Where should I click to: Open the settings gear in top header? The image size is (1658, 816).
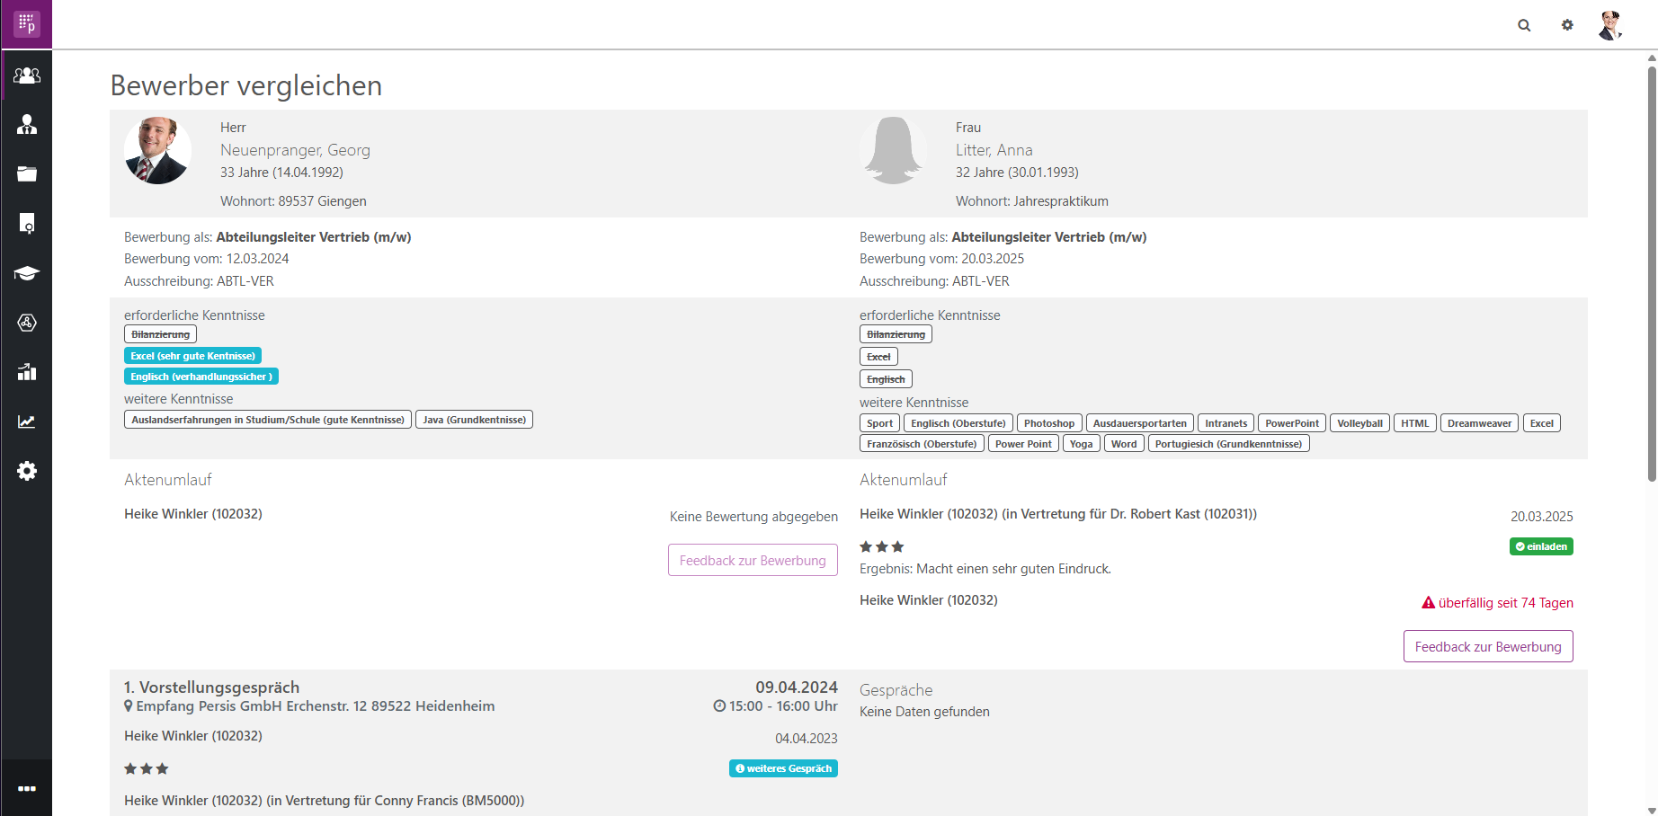point(1567,25)
